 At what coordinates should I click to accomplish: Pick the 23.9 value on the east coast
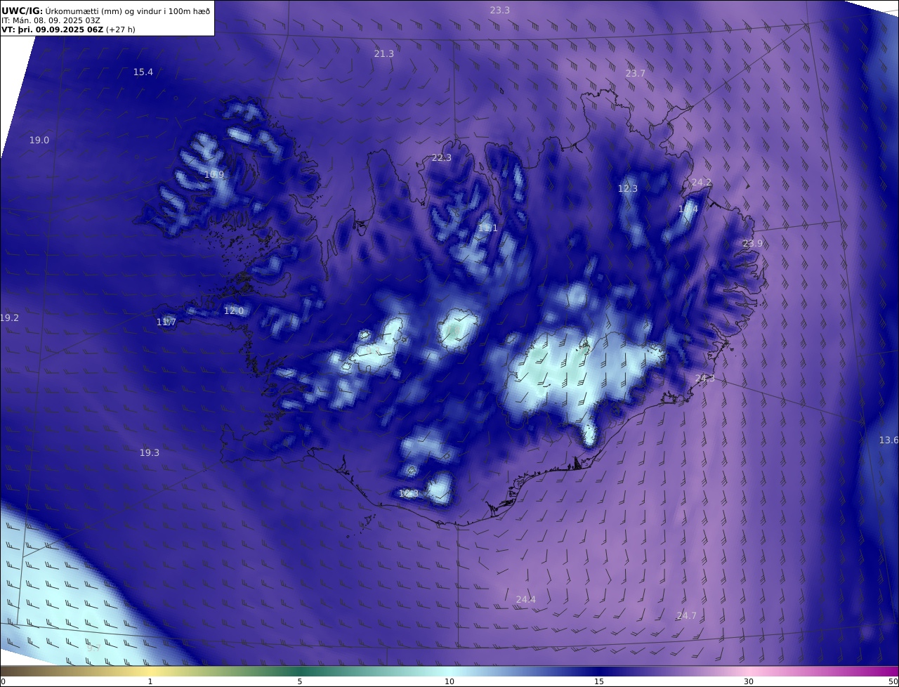point(753,243)
